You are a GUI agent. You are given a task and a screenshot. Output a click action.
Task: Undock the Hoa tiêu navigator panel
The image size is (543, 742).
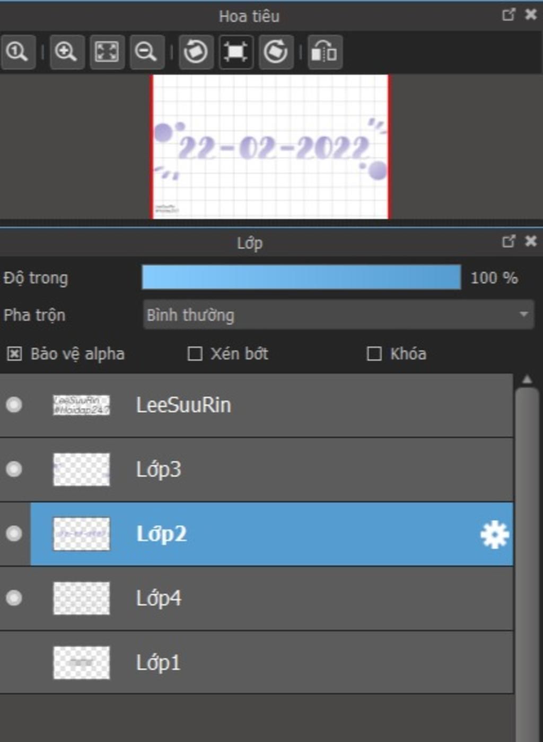coord(508,15)
